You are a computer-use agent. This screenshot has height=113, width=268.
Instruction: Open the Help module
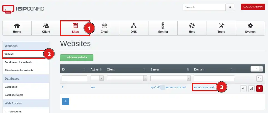click(x=192, y=28)
